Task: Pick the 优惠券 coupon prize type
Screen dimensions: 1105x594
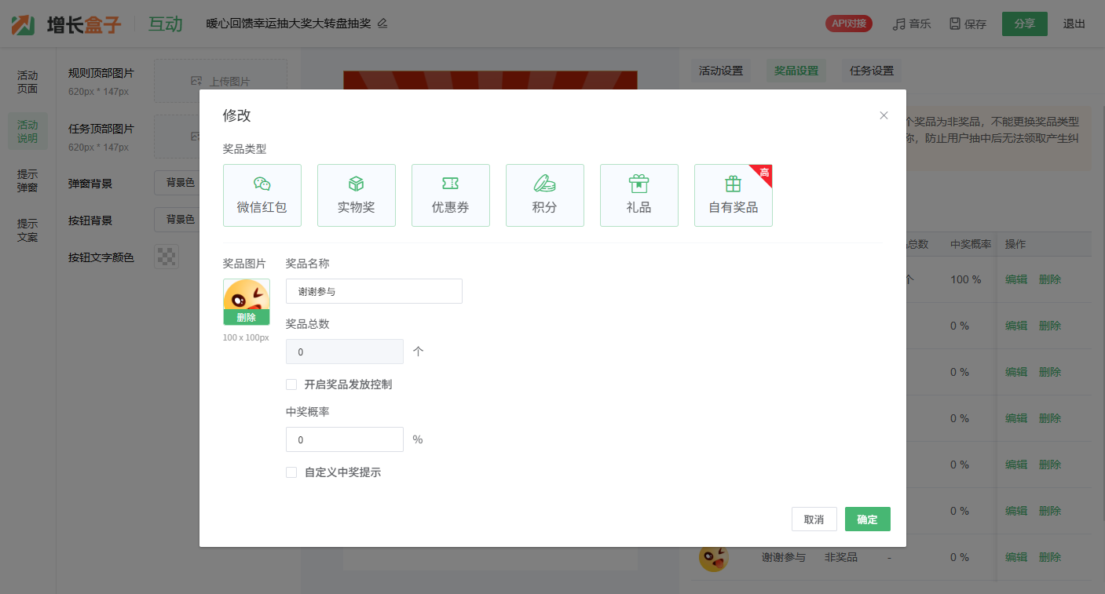Action: coord(450,195)
